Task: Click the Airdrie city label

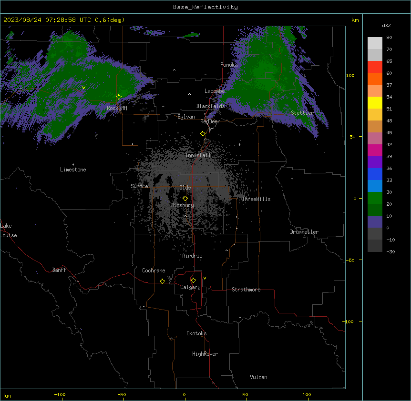Action: pos(193,256)
